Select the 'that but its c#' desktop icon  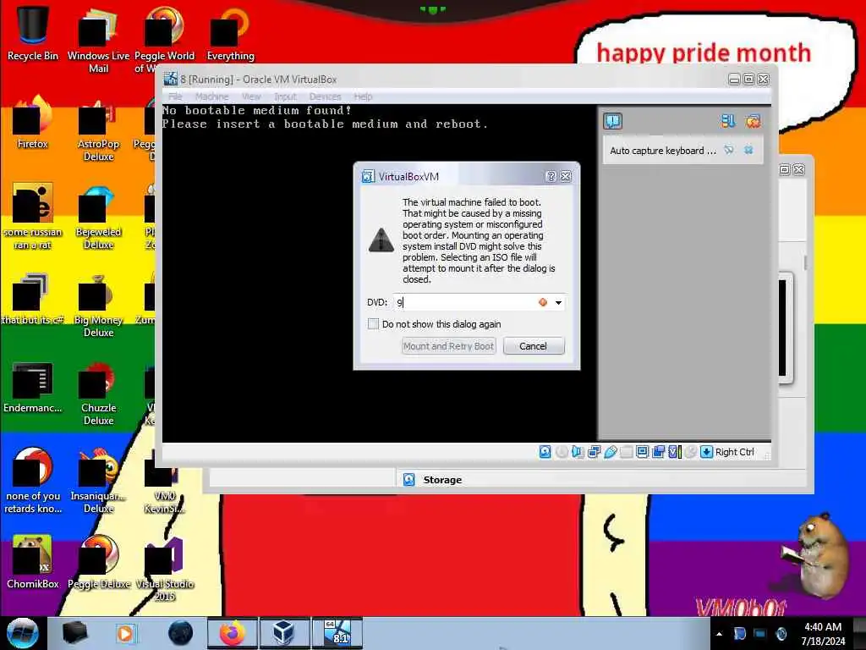pos(33,299)
